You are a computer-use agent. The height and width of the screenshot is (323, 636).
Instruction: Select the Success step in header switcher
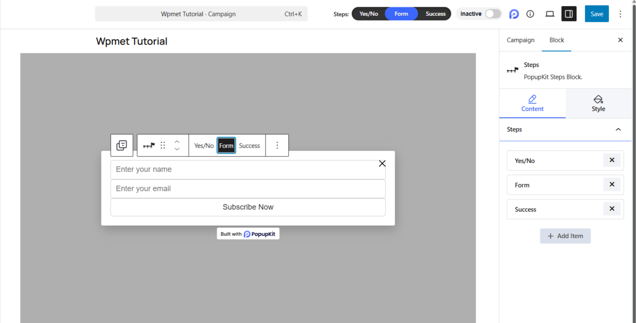[435, 13]
